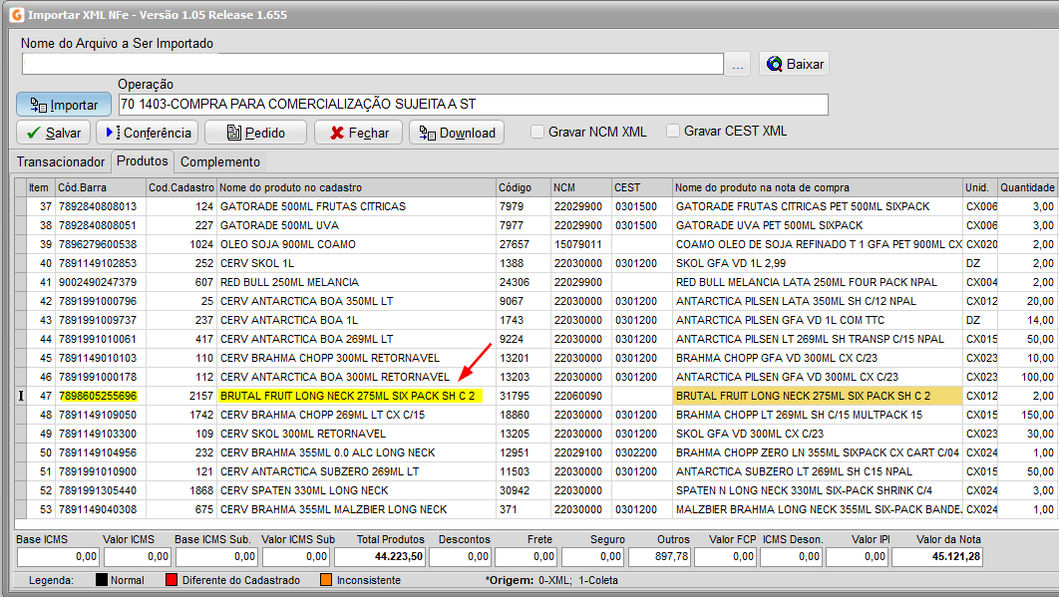Click the red X Fechar button
This screenshot has height=597, width=1059.
coord(358,133)
